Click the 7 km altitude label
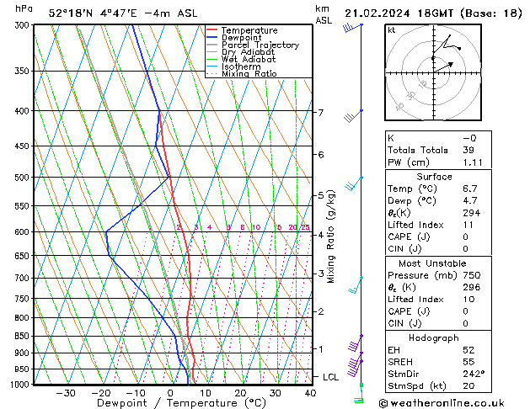530x409 pixels. [x=321, y=113]
